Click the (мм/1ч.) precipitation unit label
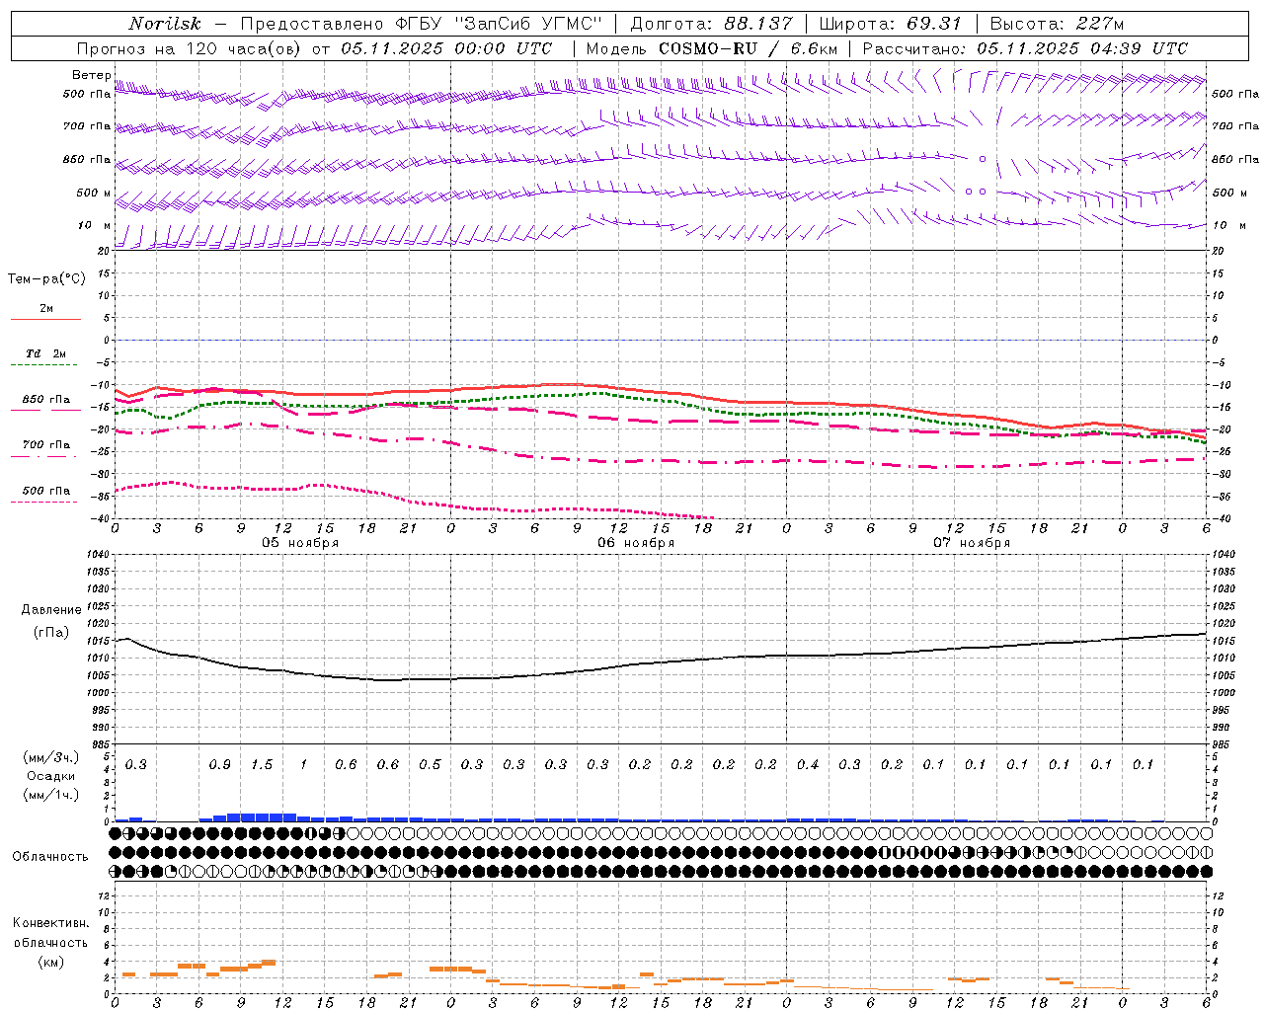The width and height of the screenshot is (1264, 1011). click(x=51, y=795)
